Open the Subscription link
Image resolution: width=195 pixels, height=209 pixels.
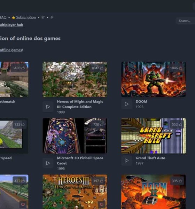[x=26, y=17]
